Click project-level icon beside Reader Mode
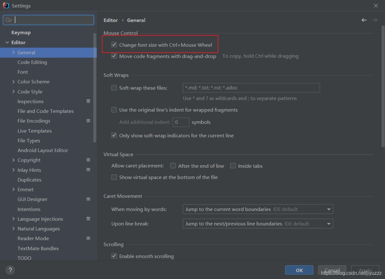 [89, 239]
